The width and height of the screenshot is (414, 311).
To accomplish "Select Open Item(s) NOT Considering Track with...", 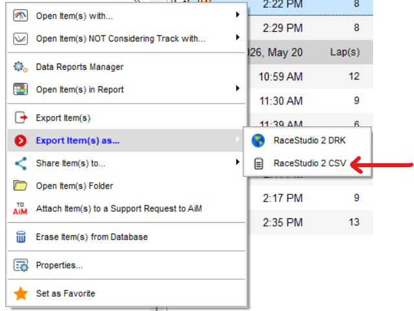I will tap(127, 38).
